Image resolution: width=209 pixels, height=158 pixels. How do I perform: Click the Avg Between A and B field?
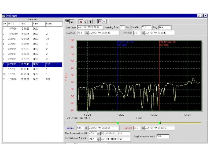(163, 137)
